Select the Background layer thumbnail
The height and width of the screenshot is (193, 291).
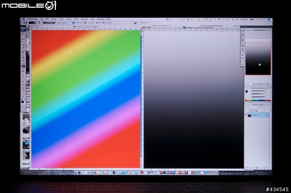coord(250,115)
